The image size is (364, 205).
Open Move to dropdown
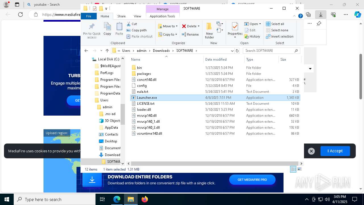(x=168, y=26)
